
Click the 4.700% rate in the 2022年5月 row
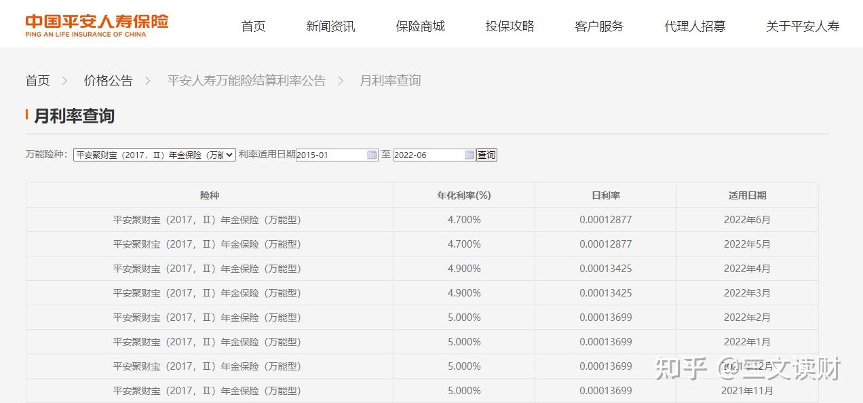(x=464, y=244)
